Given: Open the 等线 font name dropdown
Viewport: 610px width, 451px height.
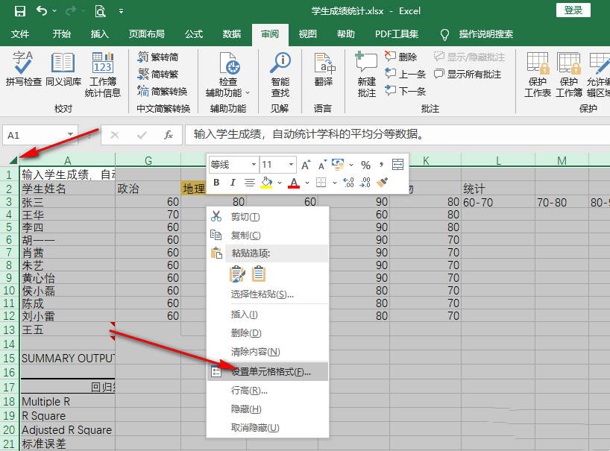Looking at the screenshot, I should 254,165.
